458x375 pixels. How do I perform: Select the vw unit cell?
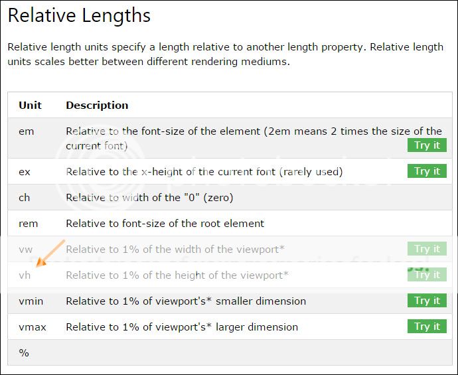(25, 250)
